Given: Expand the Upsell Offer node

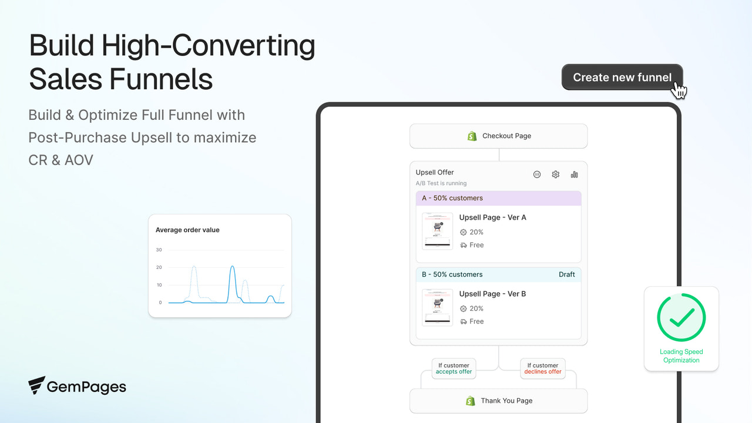Looking at the screenshot, I should click(435, 172).
